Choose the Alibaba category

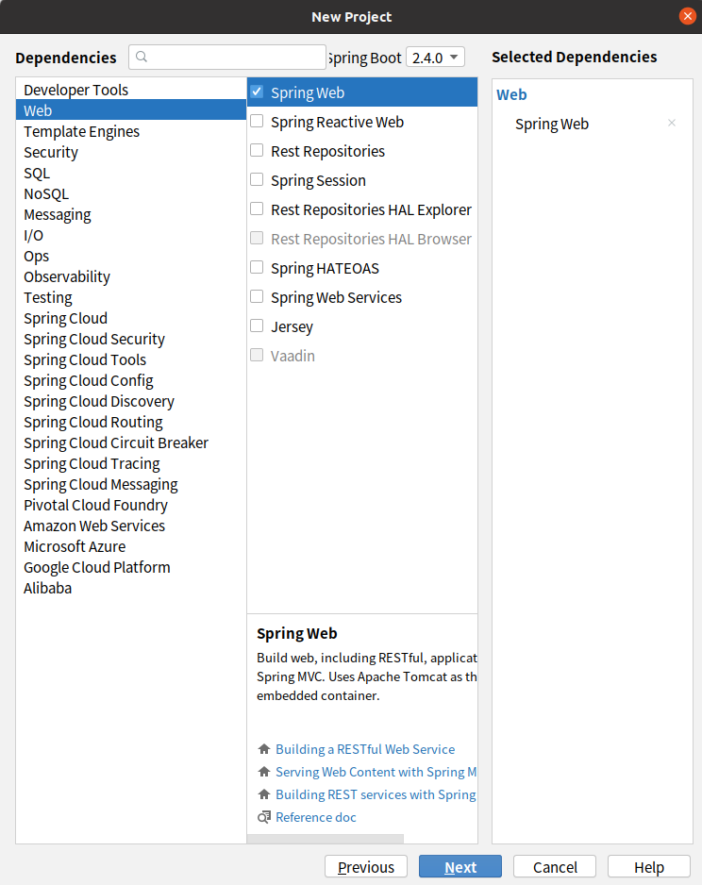[x=131, y=588]
